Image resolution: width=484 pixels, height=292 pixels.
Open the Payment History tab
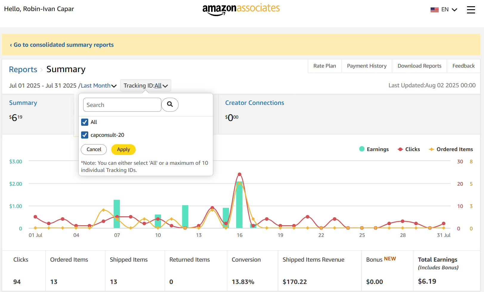(367, 66)
